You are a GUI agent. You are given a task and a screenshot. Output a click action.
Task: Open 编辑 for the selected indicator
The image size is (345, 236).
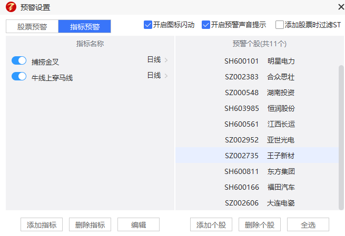[139, 224]
